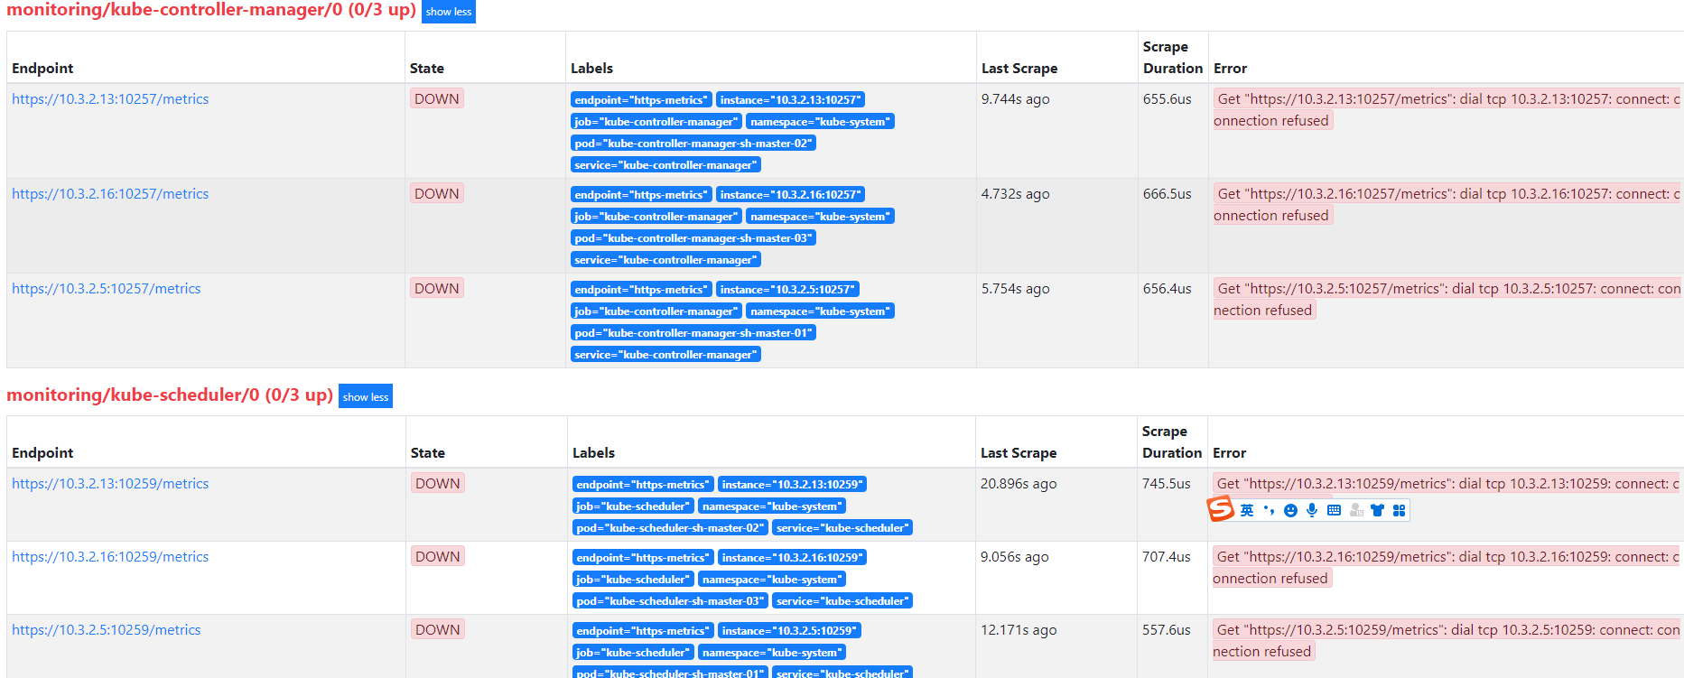
Task: Open https://10.3.2.5:10257/metrics endpoint link
Action: [107, 289]
